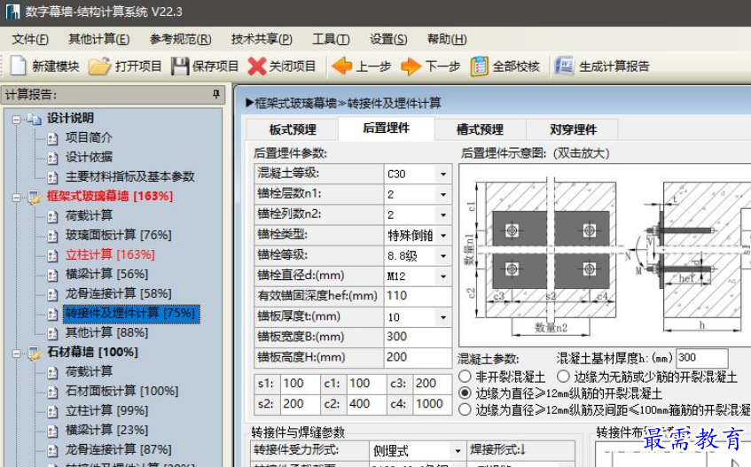The image size is (751, 467).
Task: Switch to the 槽式预埋 tab
Action: pos(480,129)
